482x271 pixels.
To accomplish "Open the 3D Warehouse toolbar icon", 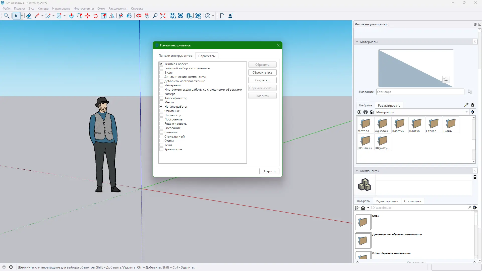I will pyautogui.click(x=172, y=16).
